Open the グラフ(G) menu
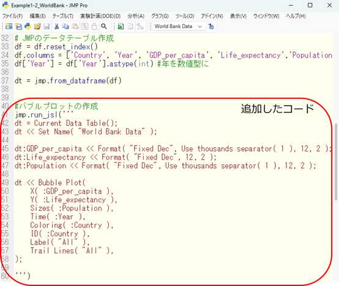This screenshot has height=286, width=339. pos(160,16)
